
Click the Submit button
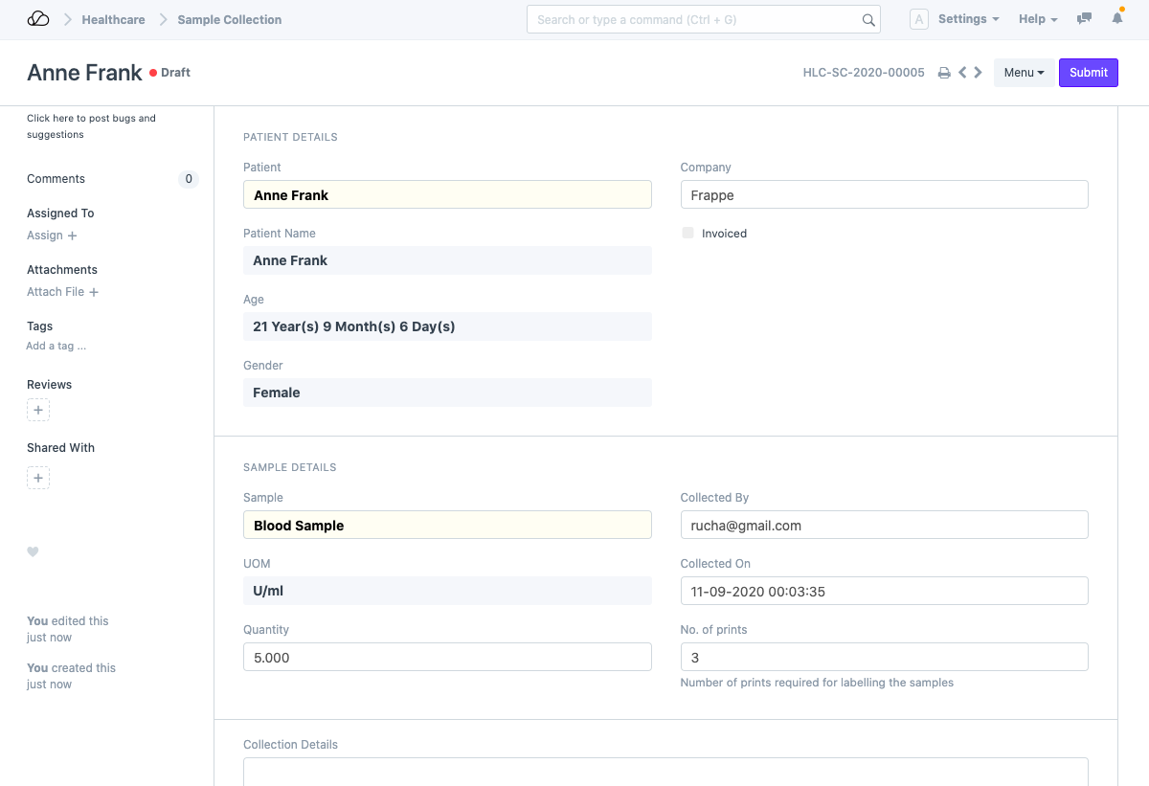coord(1088,72)
